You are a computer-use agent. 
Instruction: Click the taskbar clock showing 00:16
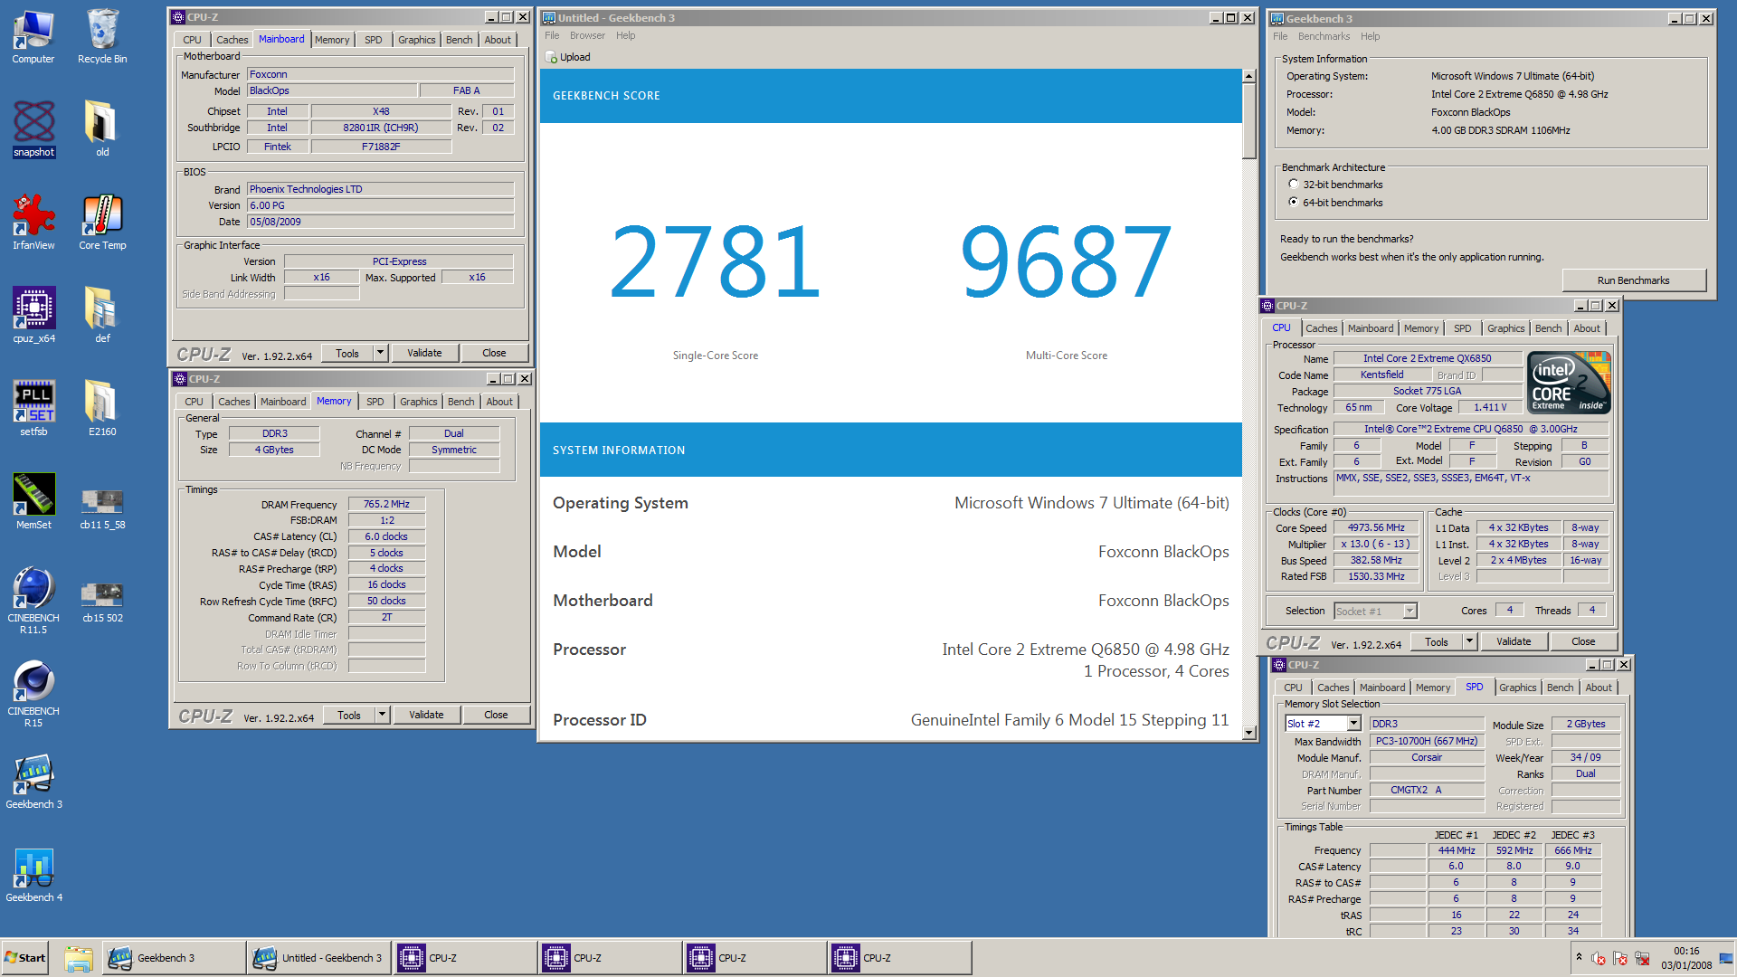click(x=1686, y=958)
